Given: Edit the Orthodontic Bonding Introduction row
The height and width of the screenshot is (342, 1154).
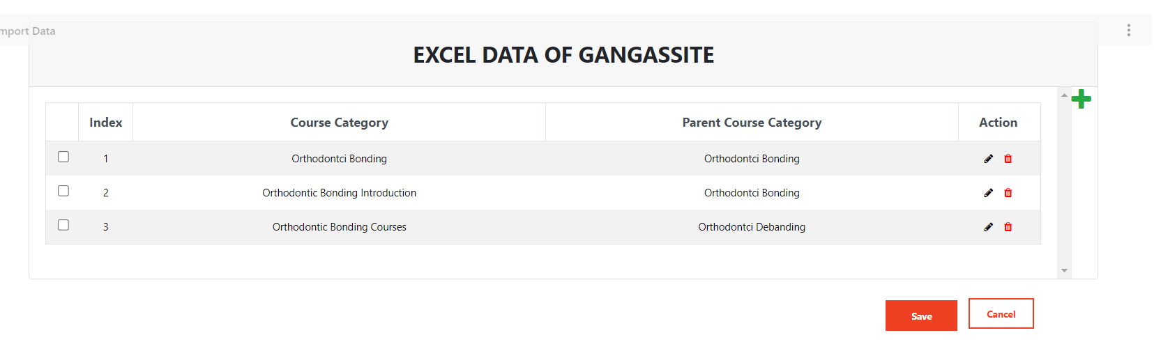Looking at the screenshot, I should (x=988, y=193).
